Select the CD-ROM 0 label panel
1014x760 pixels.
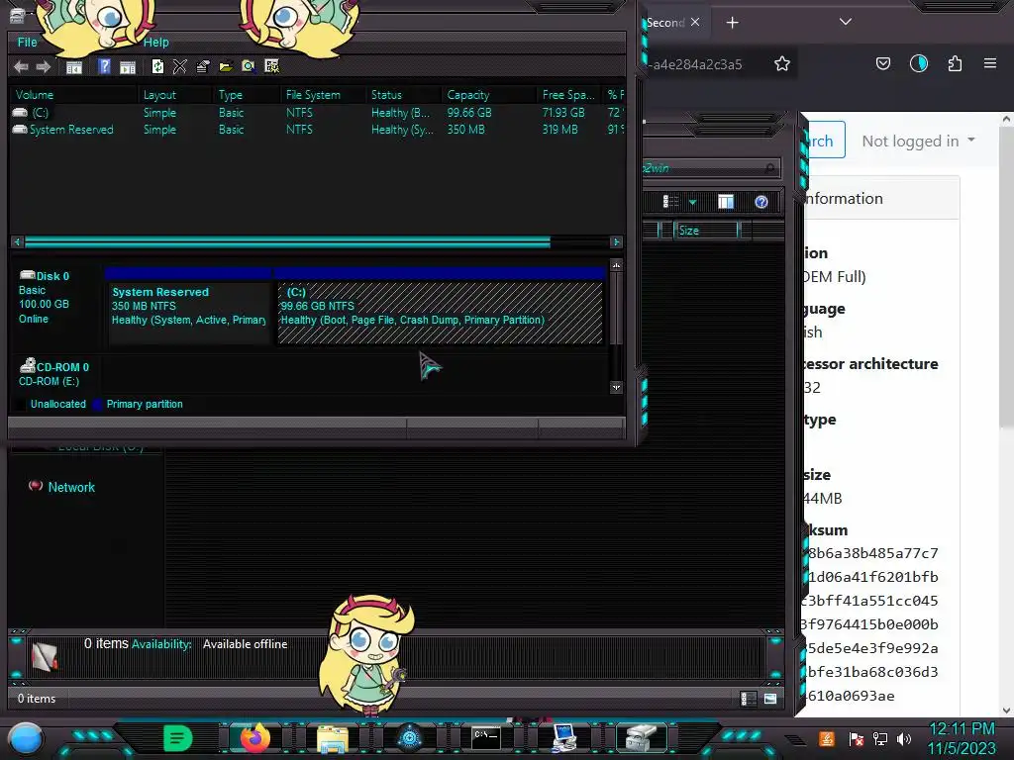pyautogui.click(x=56, y=373)
